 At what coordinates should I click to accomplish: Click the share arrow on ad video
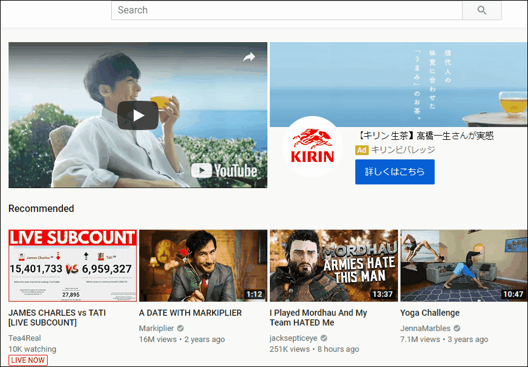249,57
